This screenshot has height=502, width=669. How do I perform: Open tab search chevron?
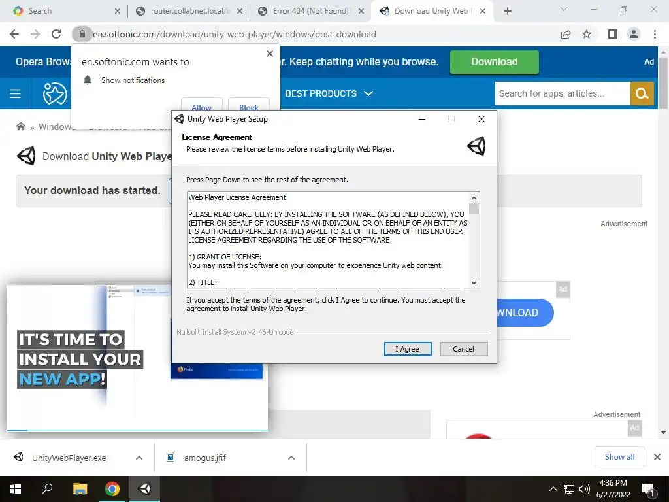point(564,9)
